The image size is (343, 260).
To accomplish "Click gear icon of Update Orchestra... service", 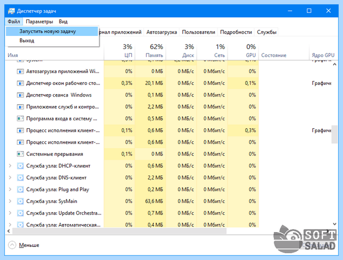I will click(21, 213).
